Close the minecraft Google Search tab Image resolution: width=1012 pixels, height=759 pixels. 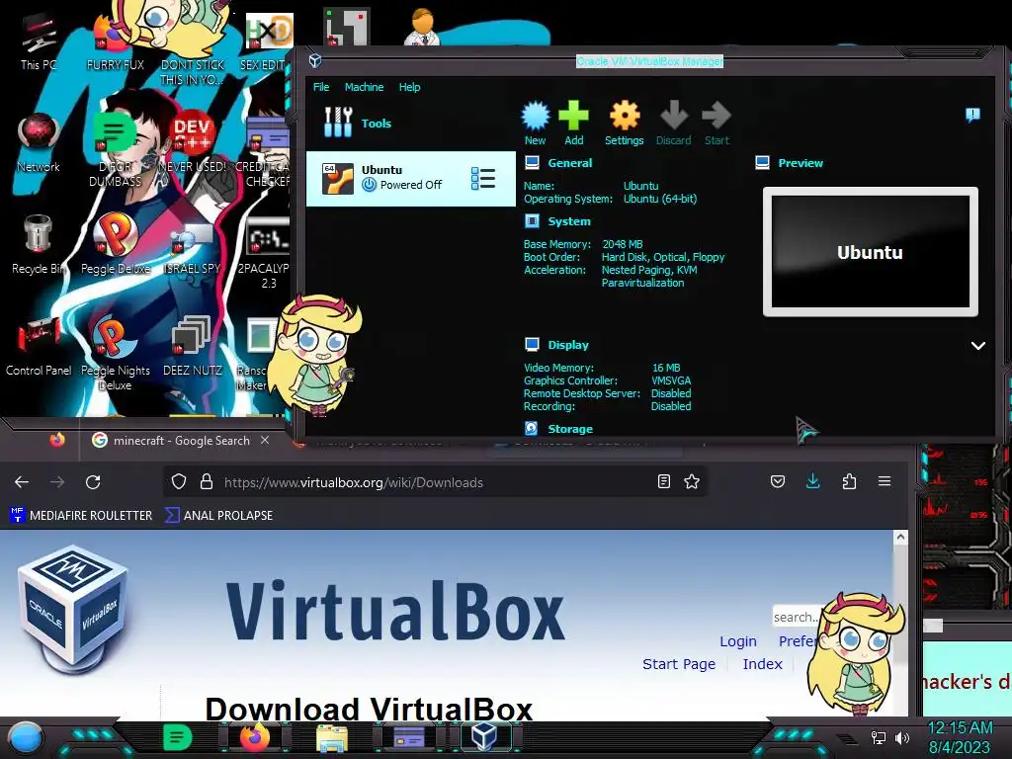tap(265, 440)
